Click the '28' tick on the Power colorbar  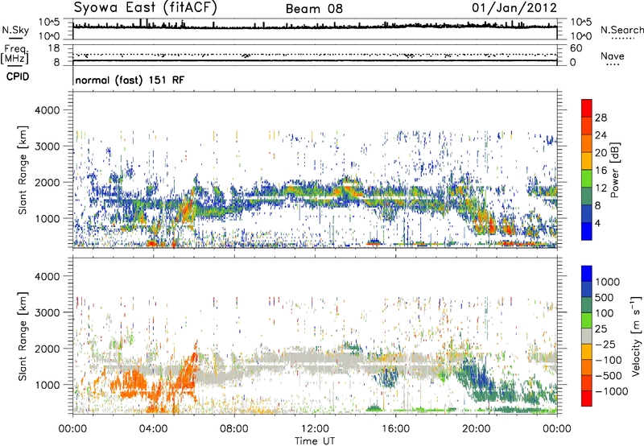click(x=601, y=118)
